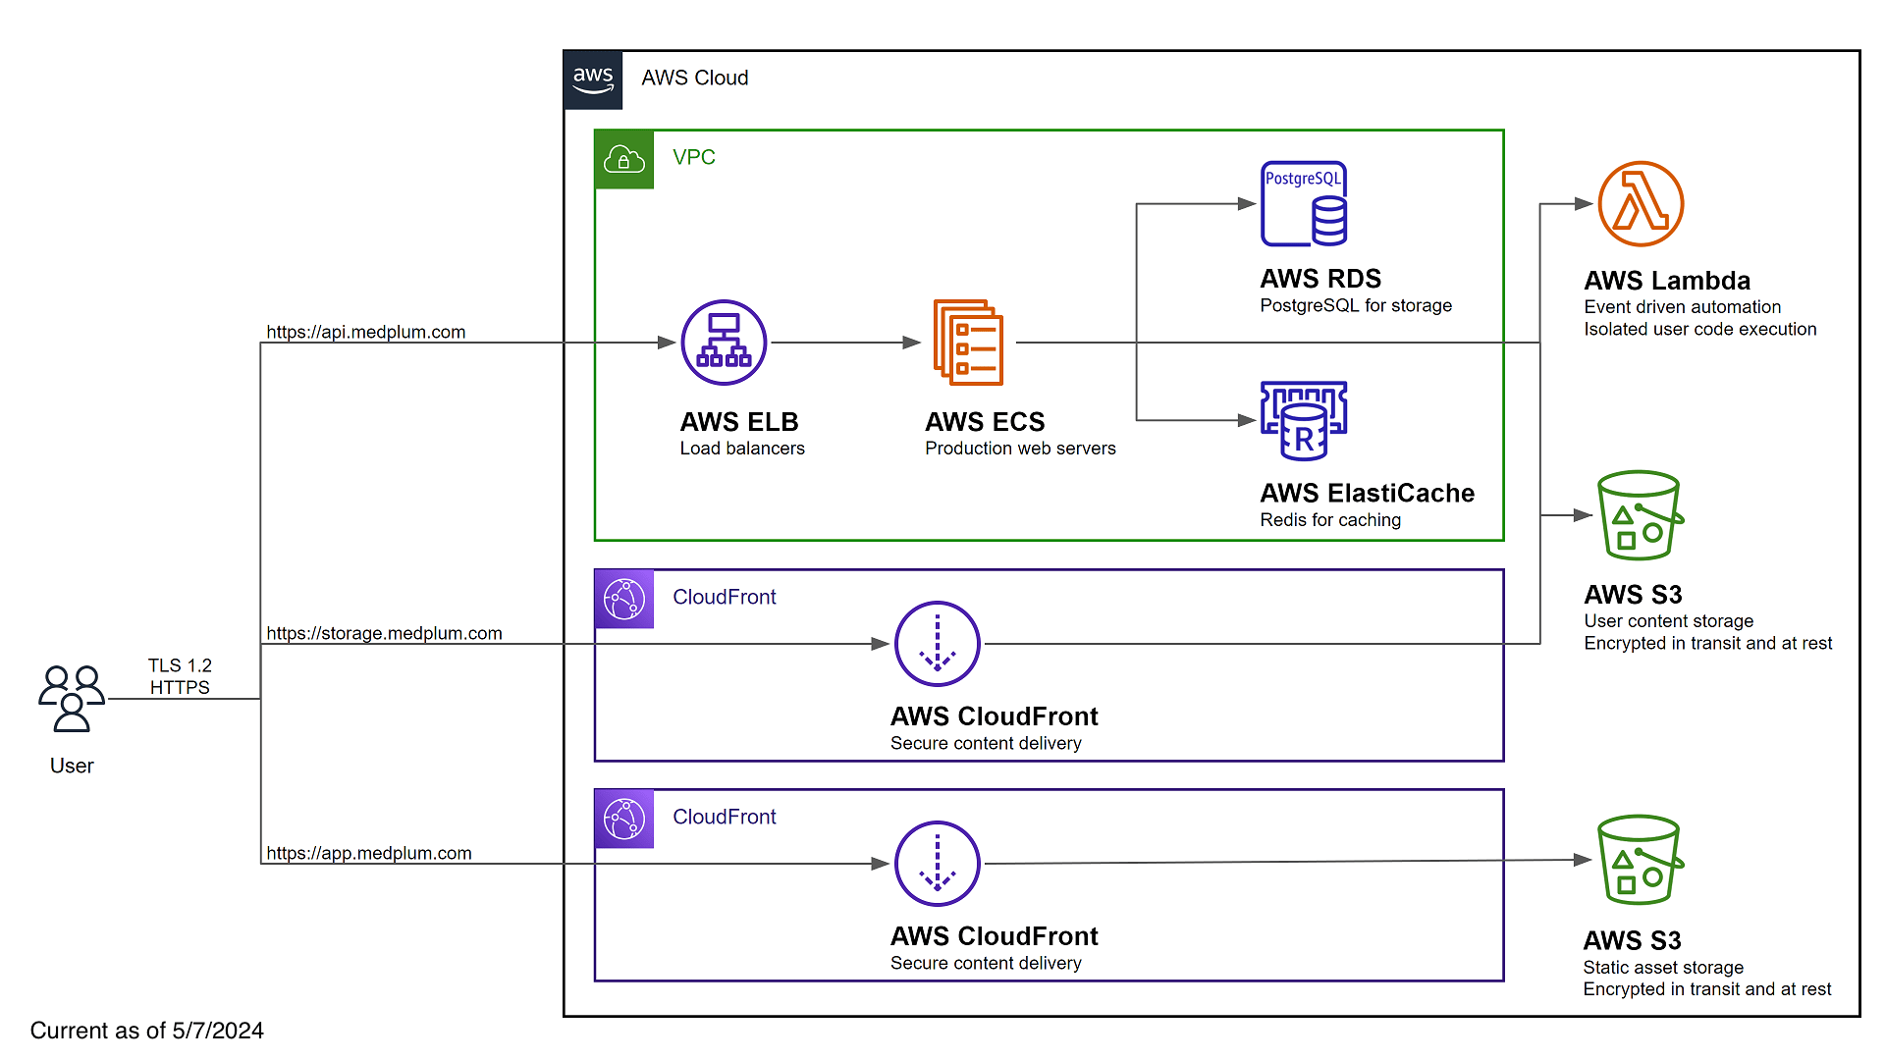Click the Current as of 5/7/2024 text

(x=147, y=1031)
